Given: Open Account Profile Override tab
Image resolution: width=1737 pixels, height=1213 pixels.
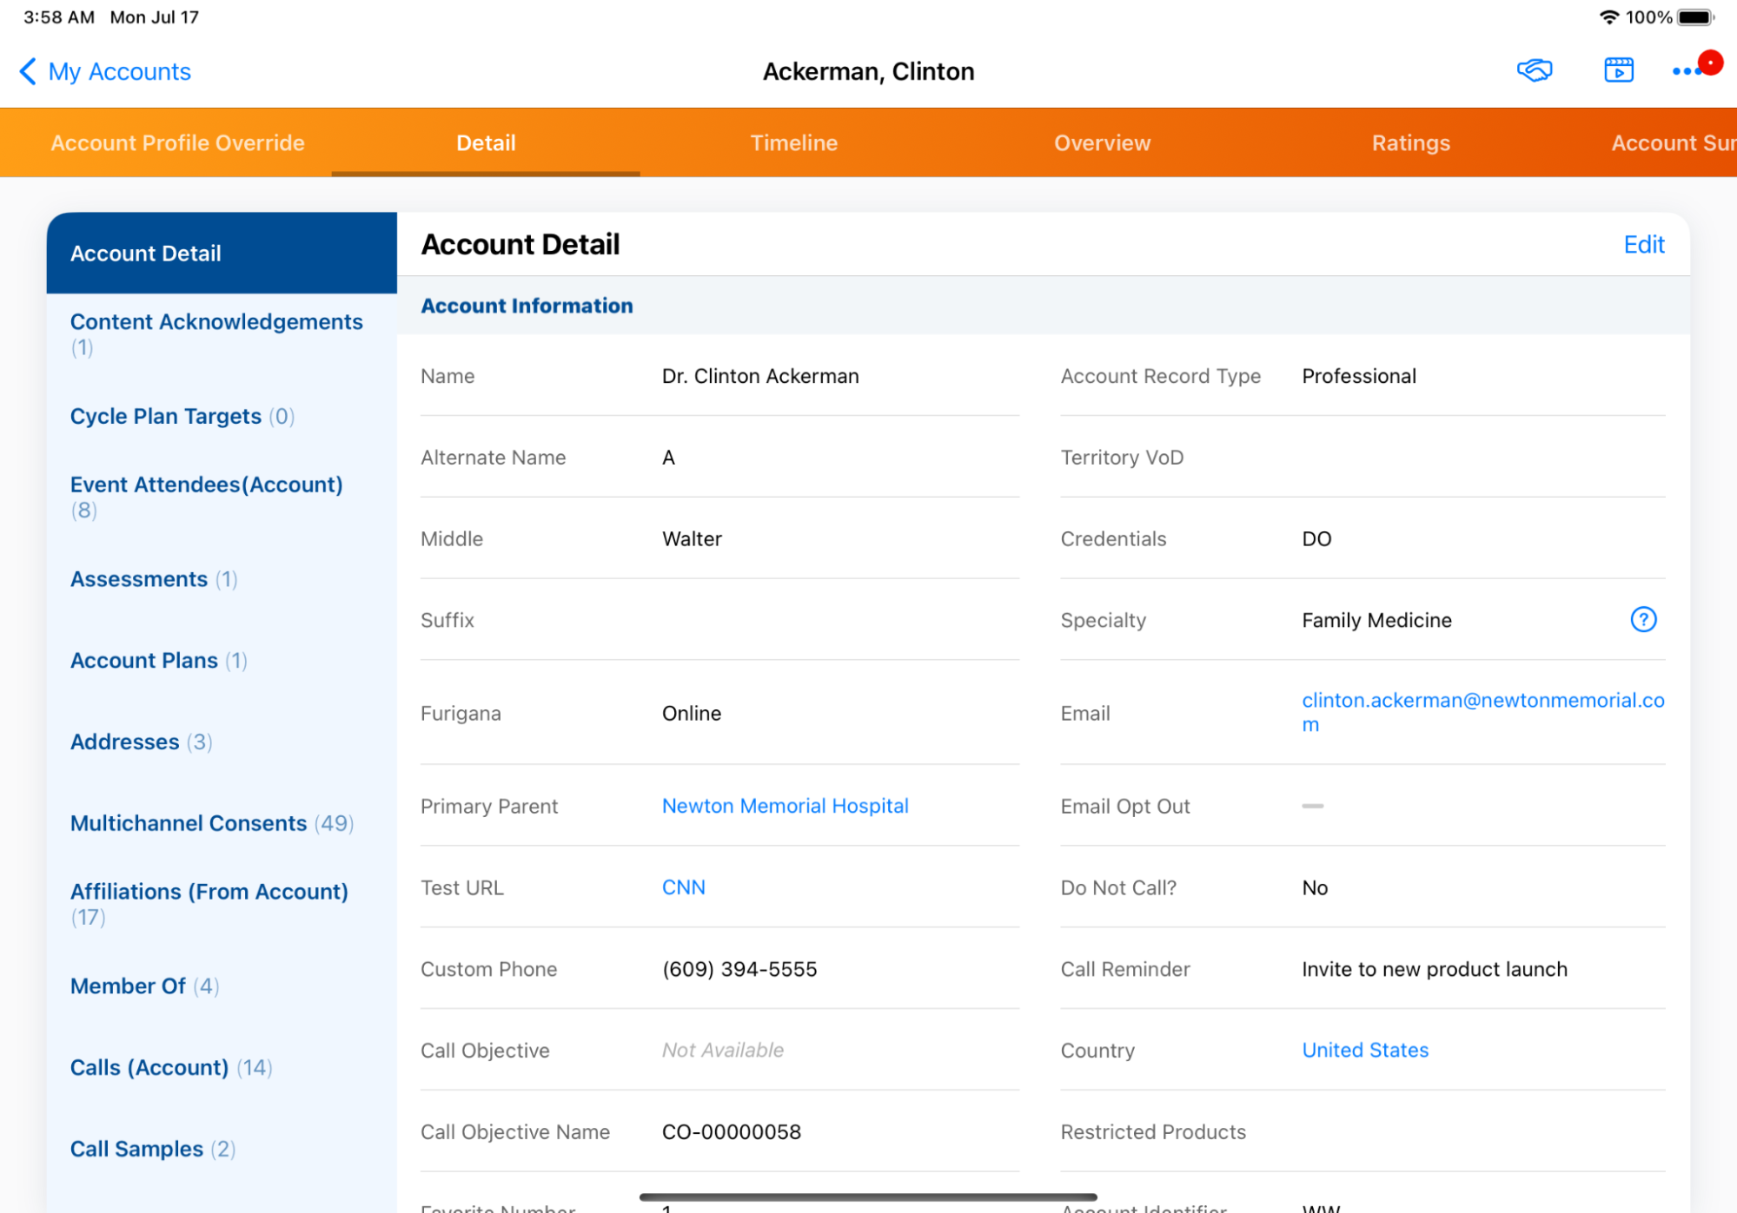Looking at the screenshot, I should tap(177, 143).
